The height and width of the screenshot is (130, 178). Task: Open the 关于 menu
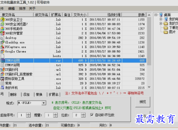click(x=32, y=8)
